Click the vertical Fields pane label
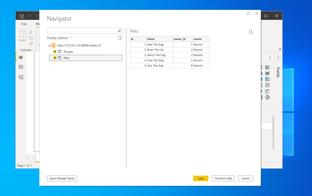 tap(278, 73)
